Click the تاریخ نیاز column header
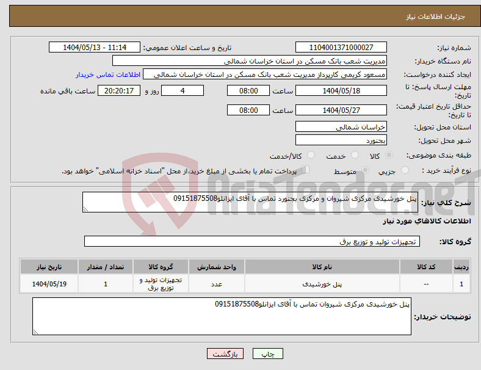This screenshot has width=481, height=370. [49, 267]
